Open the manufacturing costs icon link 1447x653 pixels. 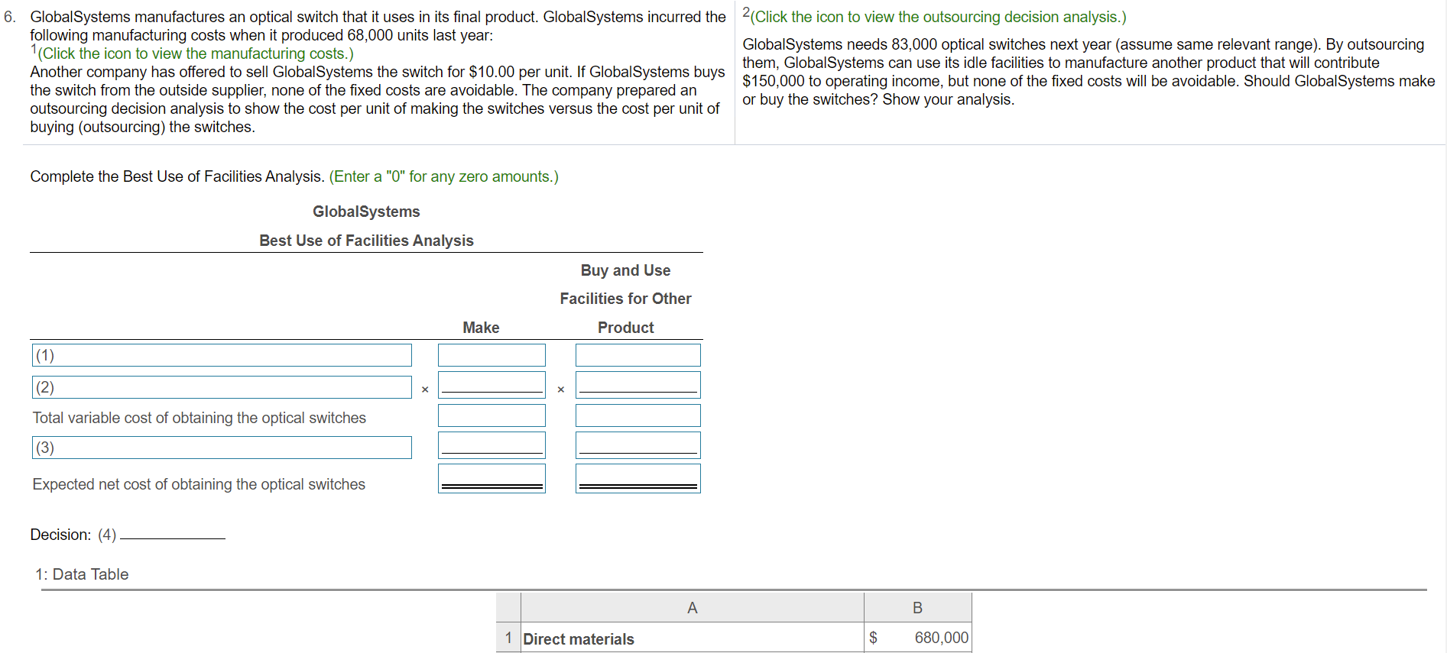coord(195,53)
